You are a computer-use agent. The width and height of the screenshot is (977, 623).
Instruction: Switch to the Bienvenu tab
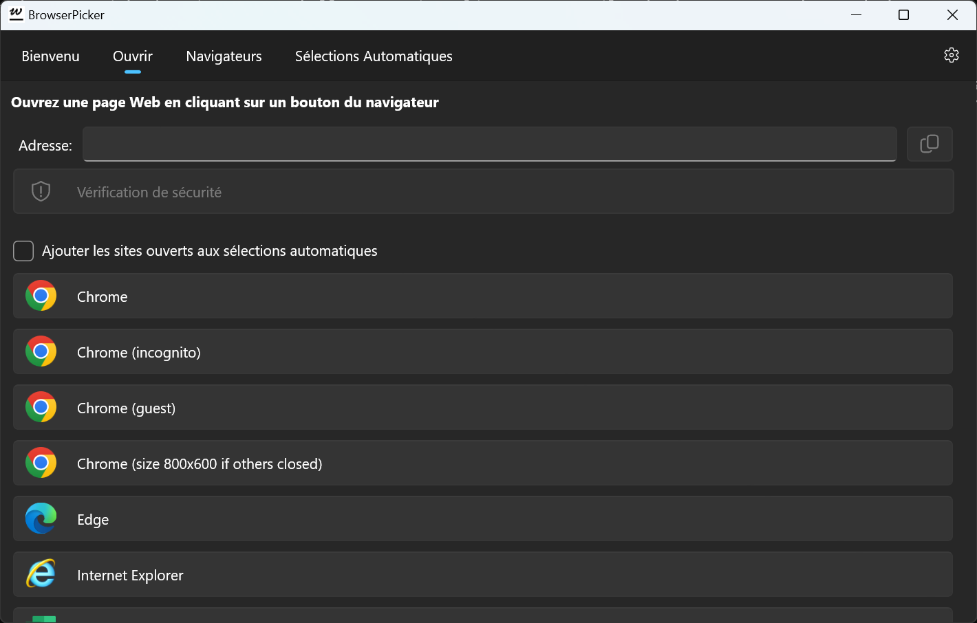(x=50, y=56)
